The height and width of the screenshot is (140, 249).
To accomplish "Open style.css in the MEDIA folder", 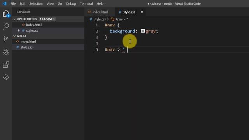I will pos(48,47).
